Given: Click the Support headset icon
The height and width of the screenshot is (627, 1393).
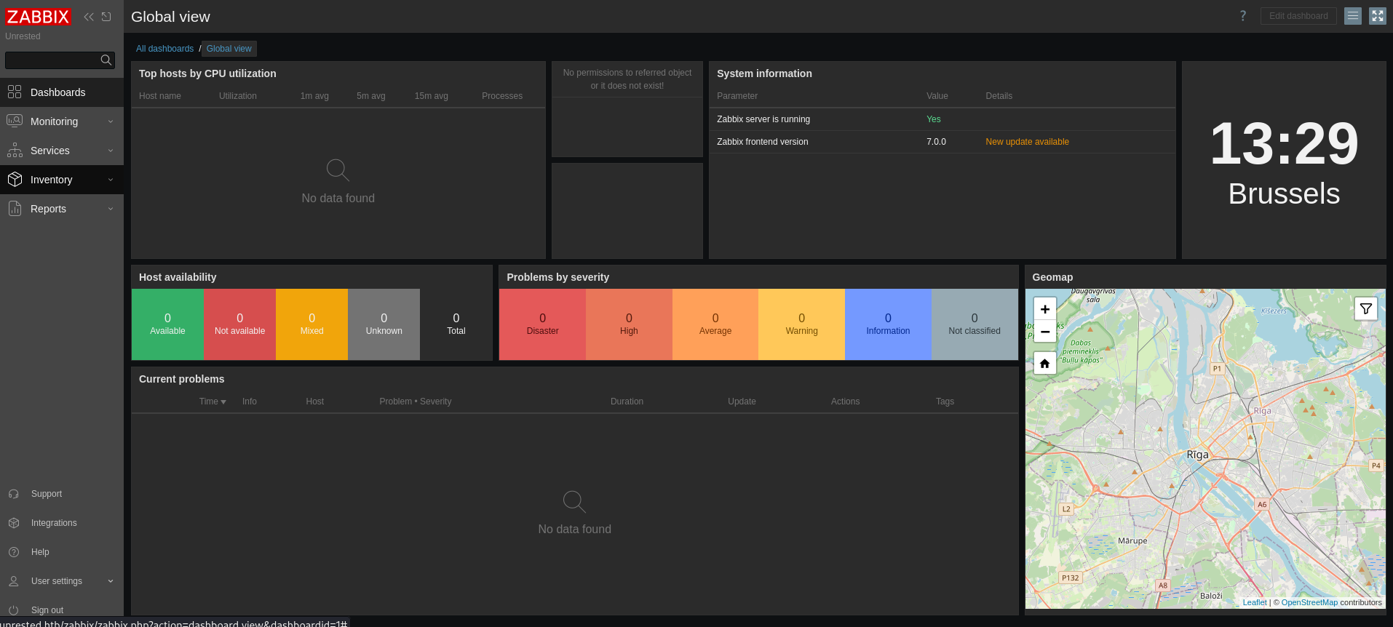Looking at the screenshot, I should (14, 494).
